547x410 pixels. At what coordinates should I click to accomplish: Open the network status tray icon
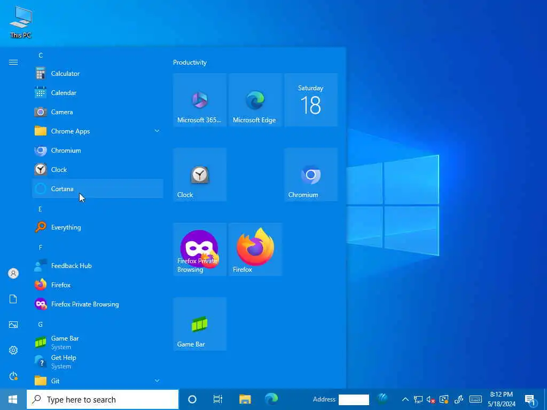pyautogui.click(x=418, y=399)
